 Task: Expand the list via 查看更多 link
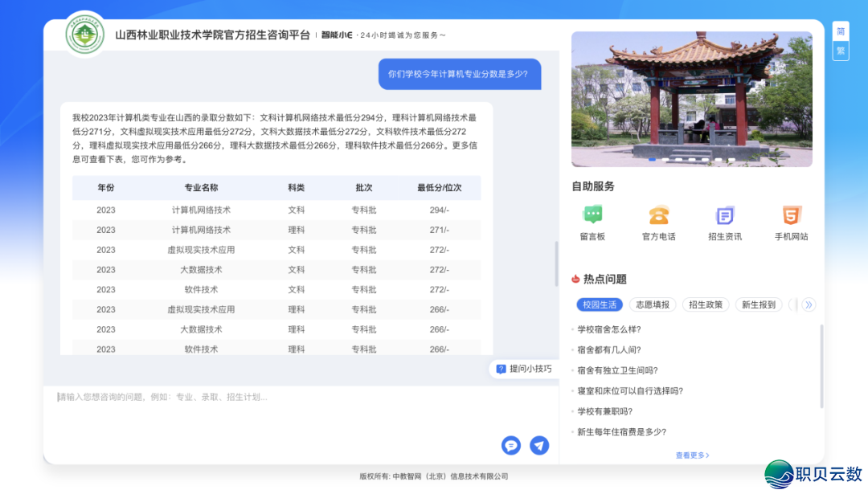tap(692, 455)
